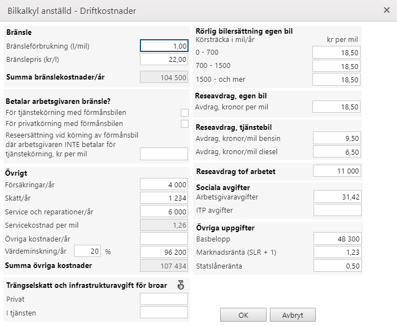Click the Reseersättning kr per mil field
Viewport: 397px width, 326px height.
pyautogui.click(x=164, y=154)
